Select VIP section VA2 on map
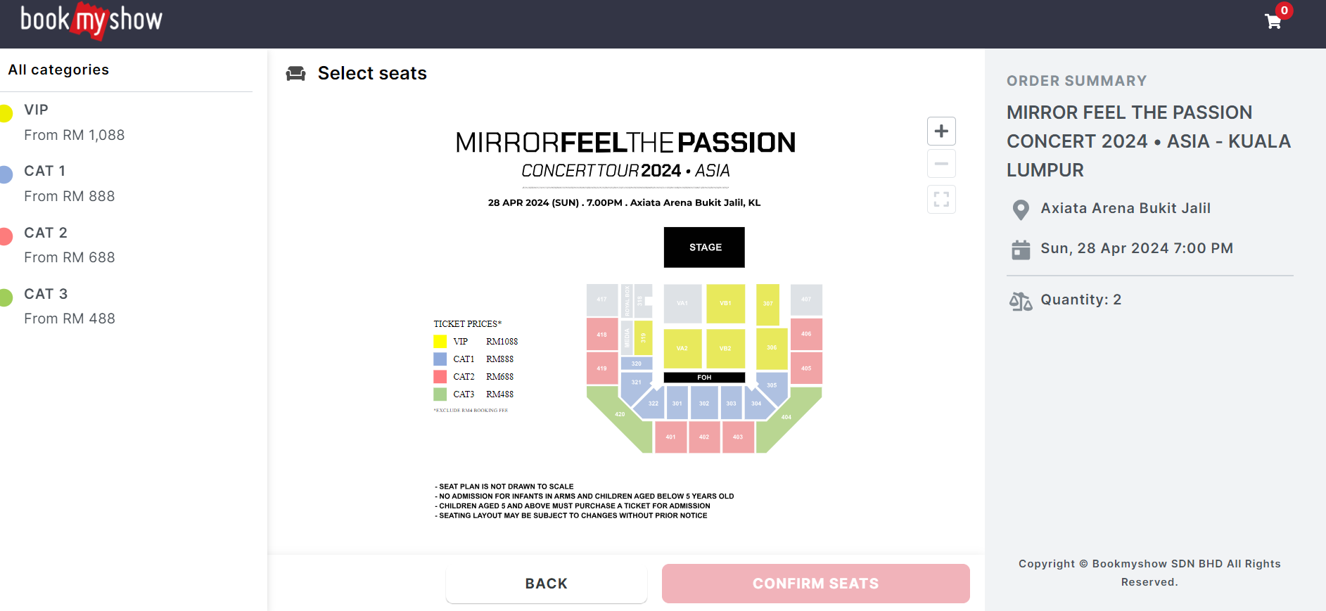Screen dimensions: 1326x611 pyautogui.click(x=682, y=348)
